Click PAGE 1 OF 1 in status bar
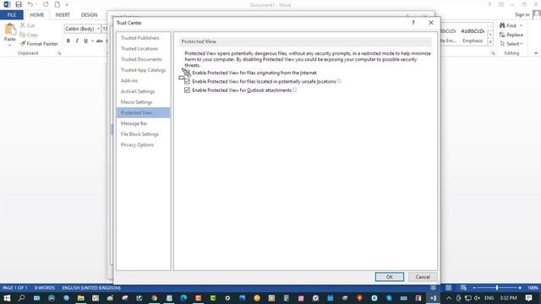 tap(14, 288)
